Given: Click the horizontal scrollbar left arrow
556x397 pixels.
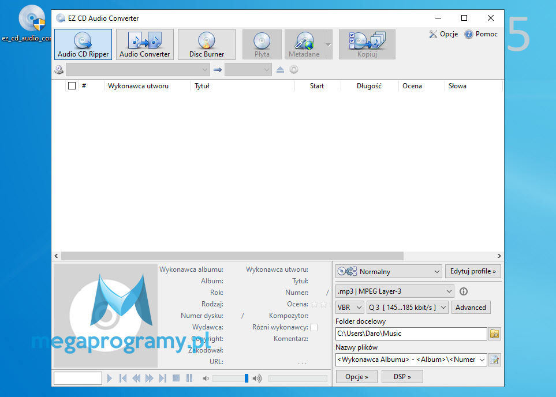Looking at the screenshot, I should coord(56,256).
